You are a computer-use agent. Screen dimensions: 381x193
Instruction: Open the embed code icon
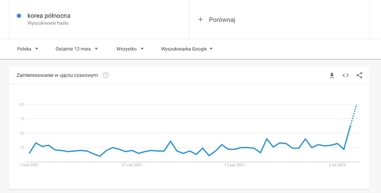(x=346, y=75)
